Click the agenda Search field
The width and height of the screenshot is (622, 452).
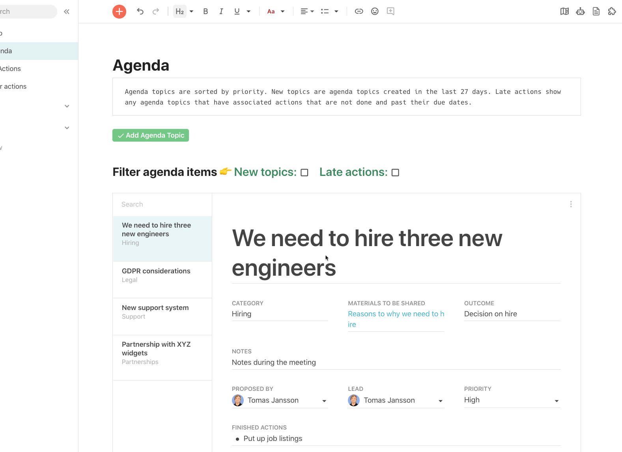(162, 204)
